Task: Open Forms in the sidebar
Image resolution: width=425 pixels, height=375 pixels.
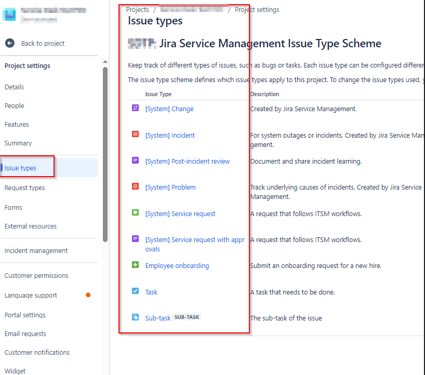Action: coord(14,208)
